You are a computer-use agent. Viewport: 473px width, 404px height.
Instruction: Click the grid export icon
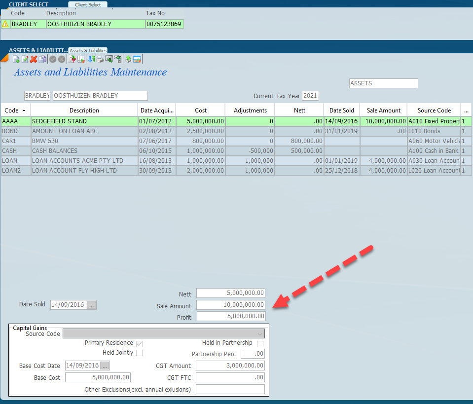pyautogui.click(x=81, y=60)
